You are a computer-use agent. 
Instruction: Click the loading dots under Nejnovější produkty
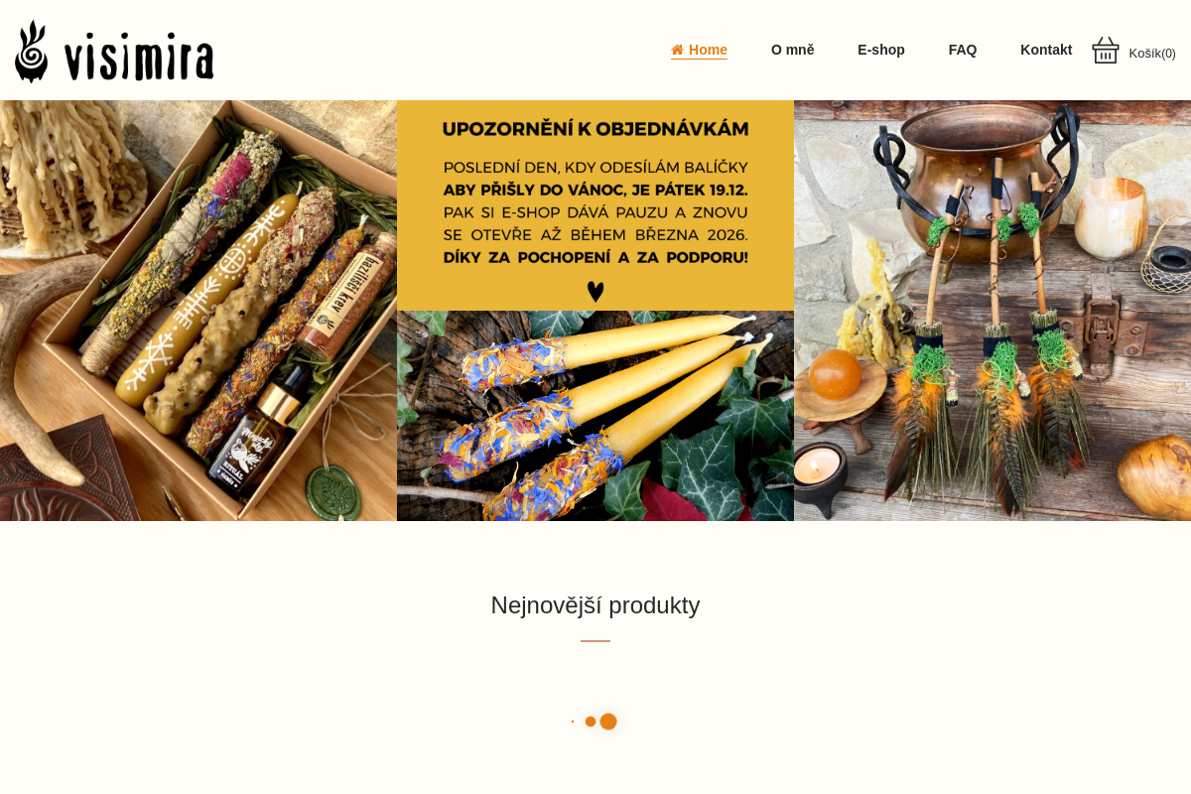tap(595, 722)
